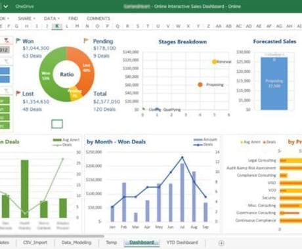The width and height of the screenshot is (302, 249).
Task: Switch to the YTD Dashboard sheet tab
Action: 183,242
